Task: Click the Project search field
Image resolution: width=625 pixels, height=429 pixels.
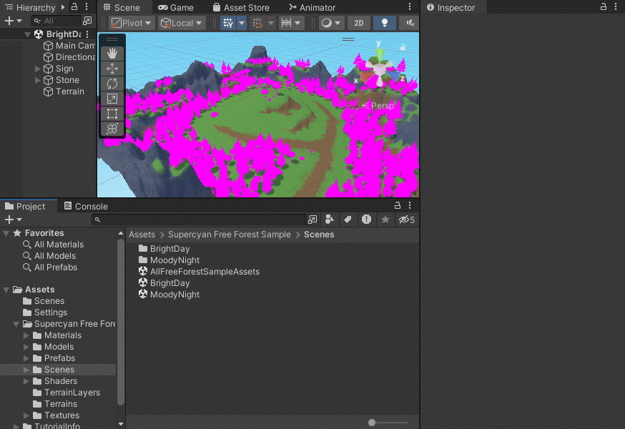Action: [x=200, y=220]
